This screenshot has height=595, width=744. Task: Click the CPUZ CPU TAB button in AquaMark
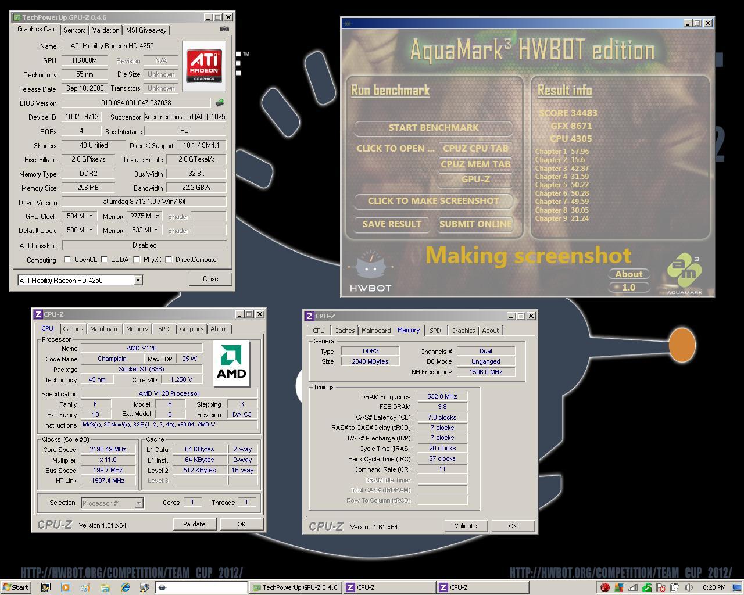(x=475, y=149)
